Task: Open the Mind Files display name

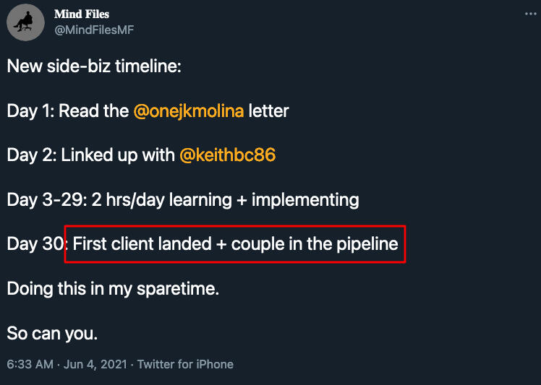Action: [82, 14]
